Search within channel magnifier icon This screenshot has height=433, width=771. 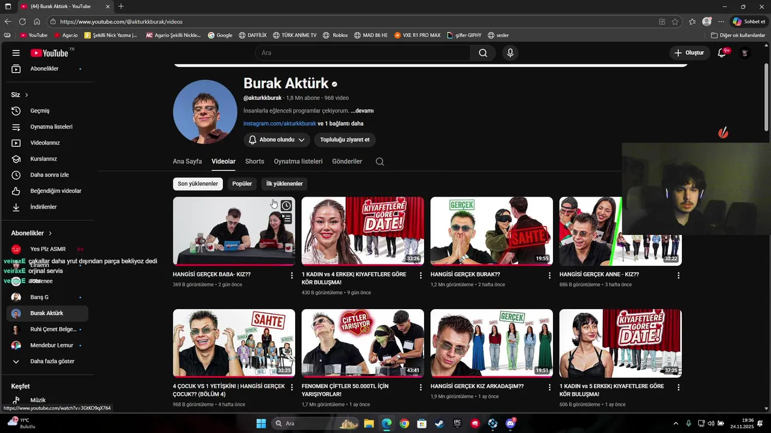[379, 161]
